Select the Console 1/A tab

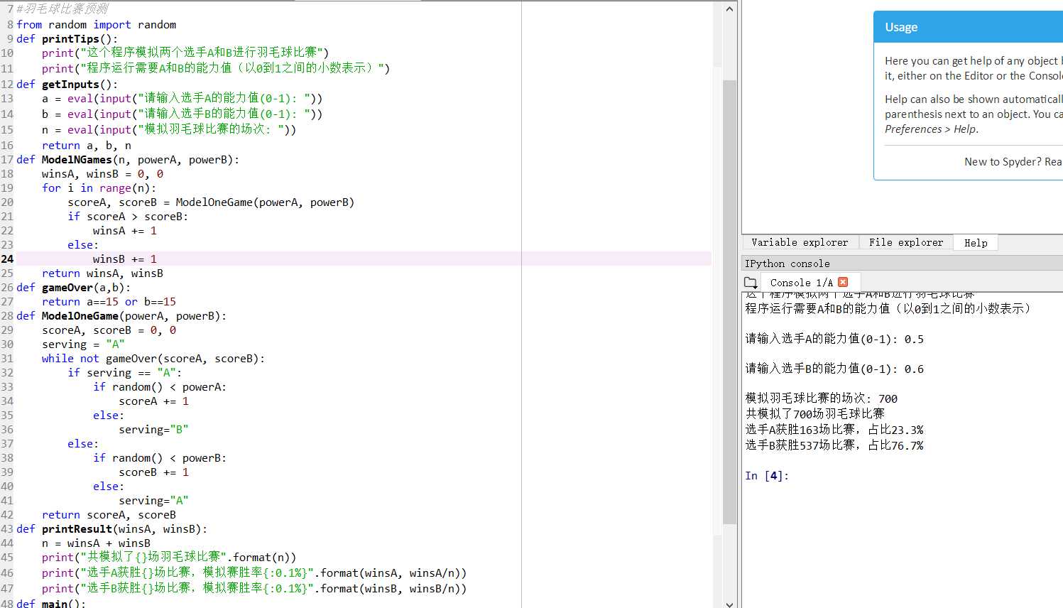801,283
